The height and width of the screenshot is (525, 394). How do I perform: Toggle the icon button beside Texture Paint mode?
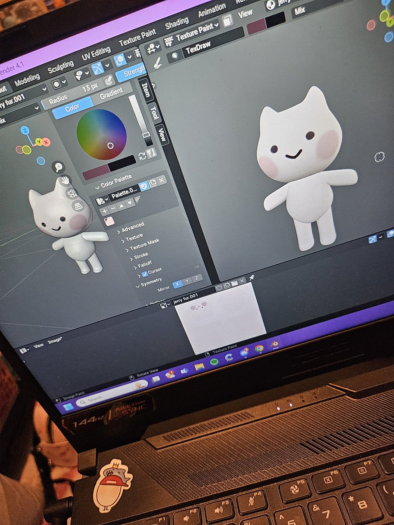coord(227,20)
